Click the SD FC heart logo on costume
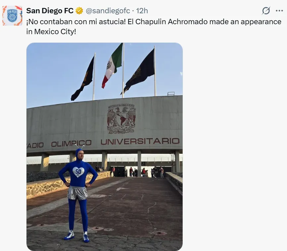Image resolution: width=287 pixels, height=251 pixels. pos(78,172)
